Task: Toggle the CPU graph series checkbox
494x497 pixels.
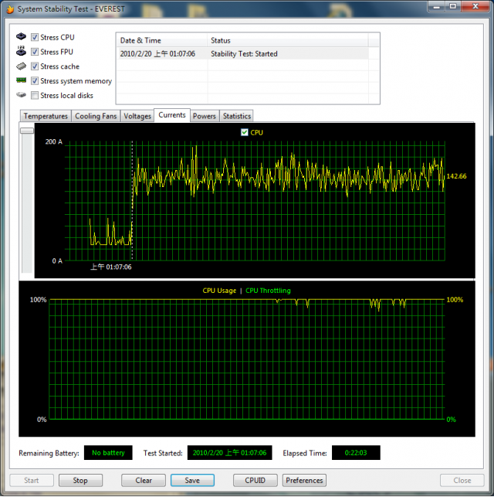Action: pos(245,132)
